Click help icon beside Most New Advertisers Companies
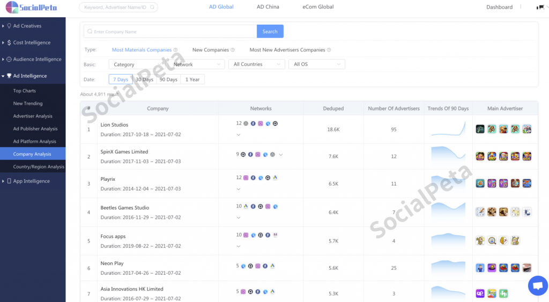Viewport: 549px width, 302px height. 329,50
